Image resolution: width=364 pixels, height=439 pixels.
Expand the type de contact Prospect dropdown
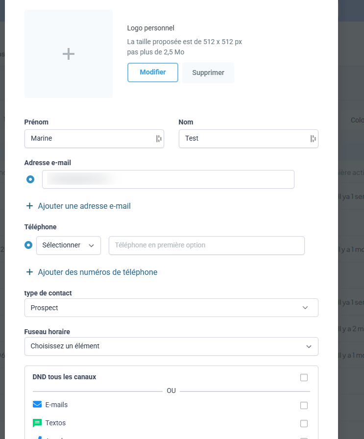click(x=171, y=308)
